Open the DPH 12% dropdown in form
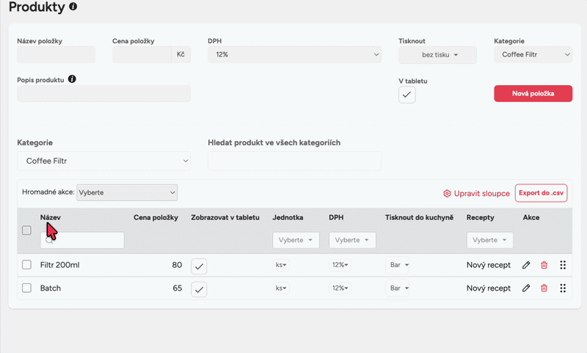This screenshot has height=353, width=587. [294, 54]
